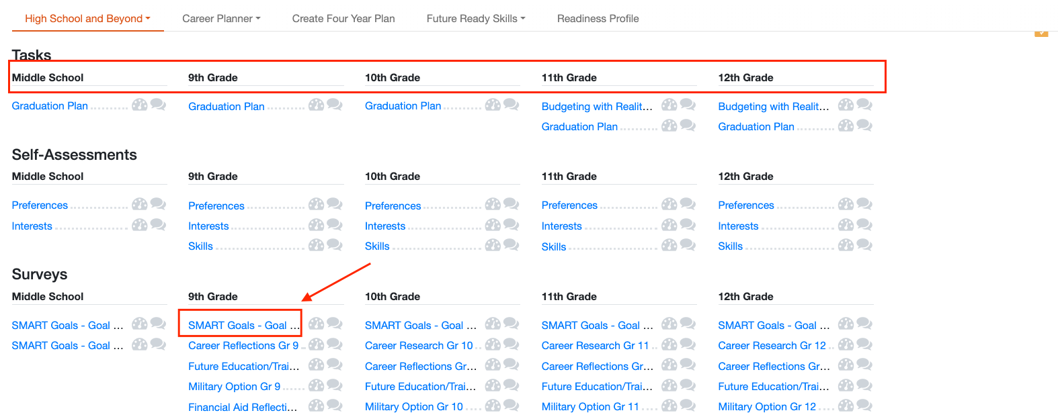Click the gauge icon beside Career Research Gr 12
The image size is (1058, 419).
point(846,344)
